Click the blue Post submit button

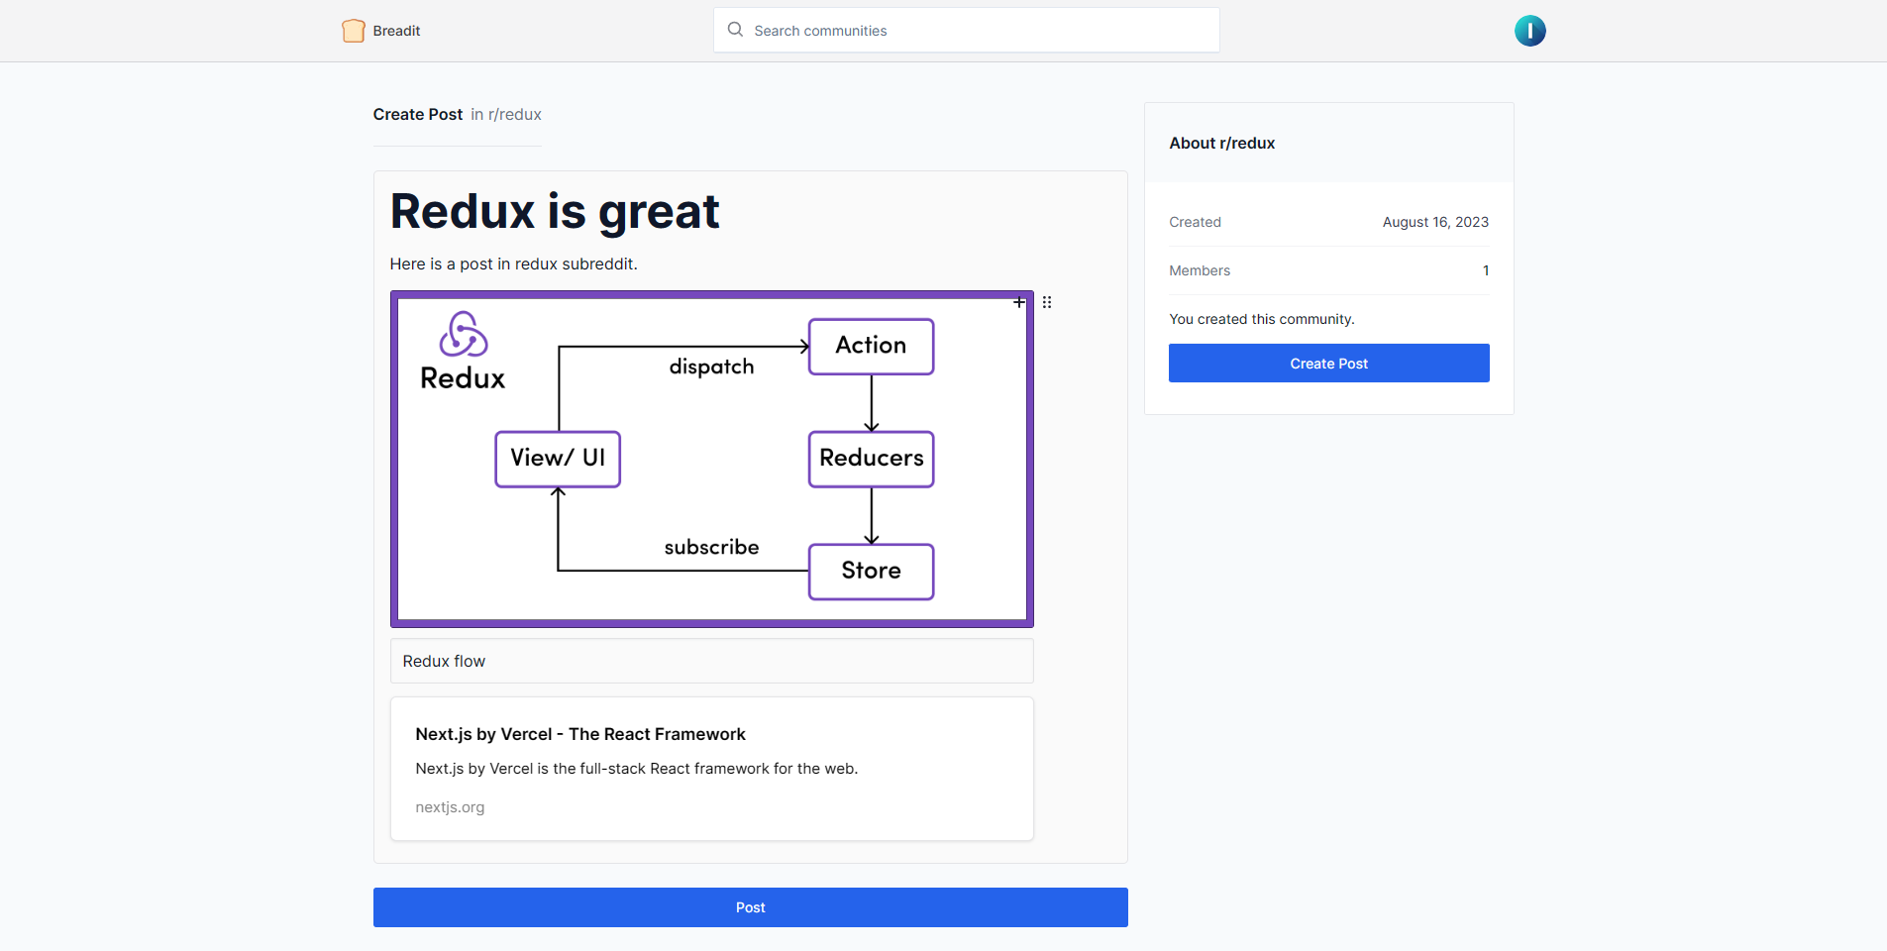point(751,907)
